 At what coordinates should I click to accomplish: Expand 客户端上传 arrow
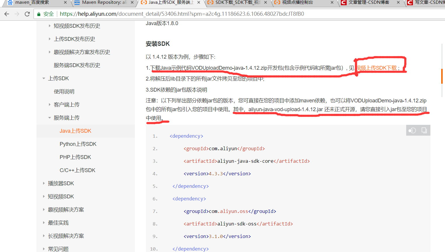[x=50, y=104]
